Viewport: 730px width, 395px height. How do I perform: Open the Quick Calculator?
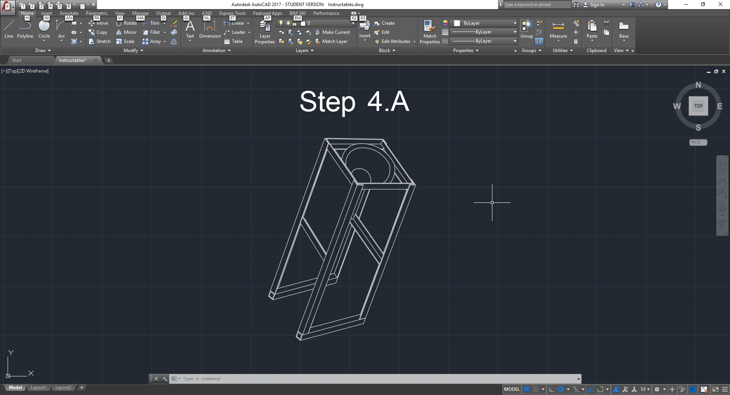tap(576, 41)
